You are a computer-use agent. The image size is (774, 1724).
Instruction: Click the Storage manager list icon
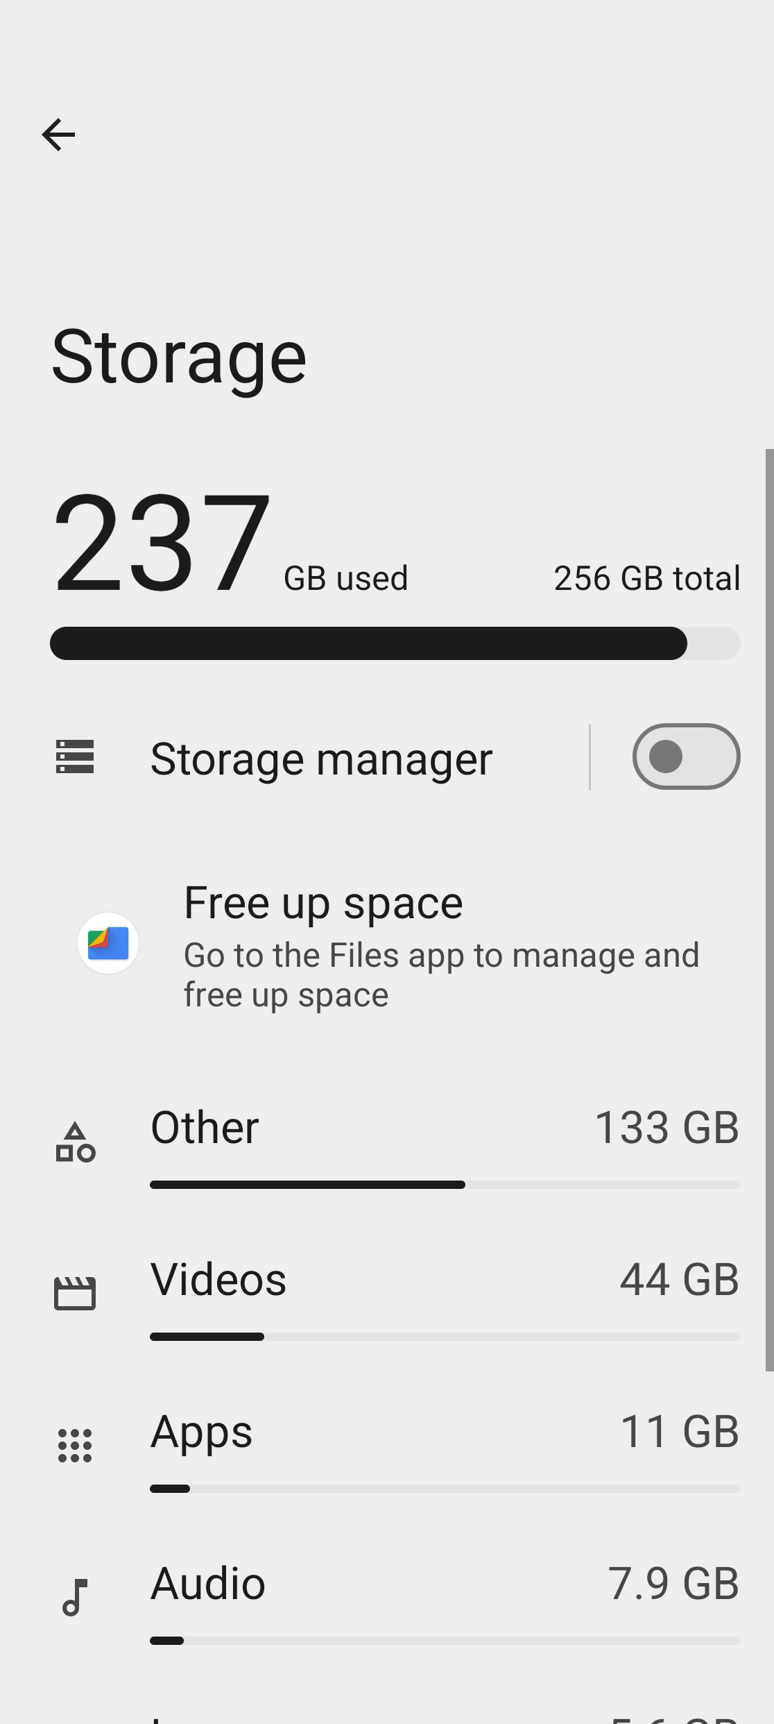[75, 757]
